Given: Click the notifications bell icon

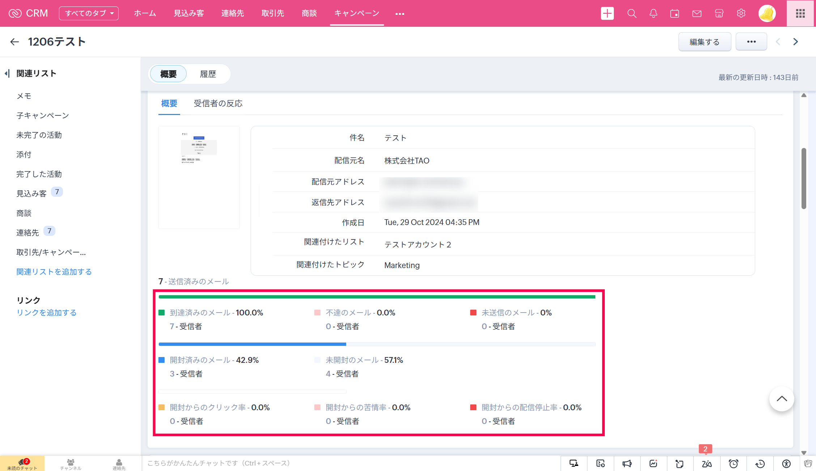Looking at the screenshot, I should tap(653, 14).
